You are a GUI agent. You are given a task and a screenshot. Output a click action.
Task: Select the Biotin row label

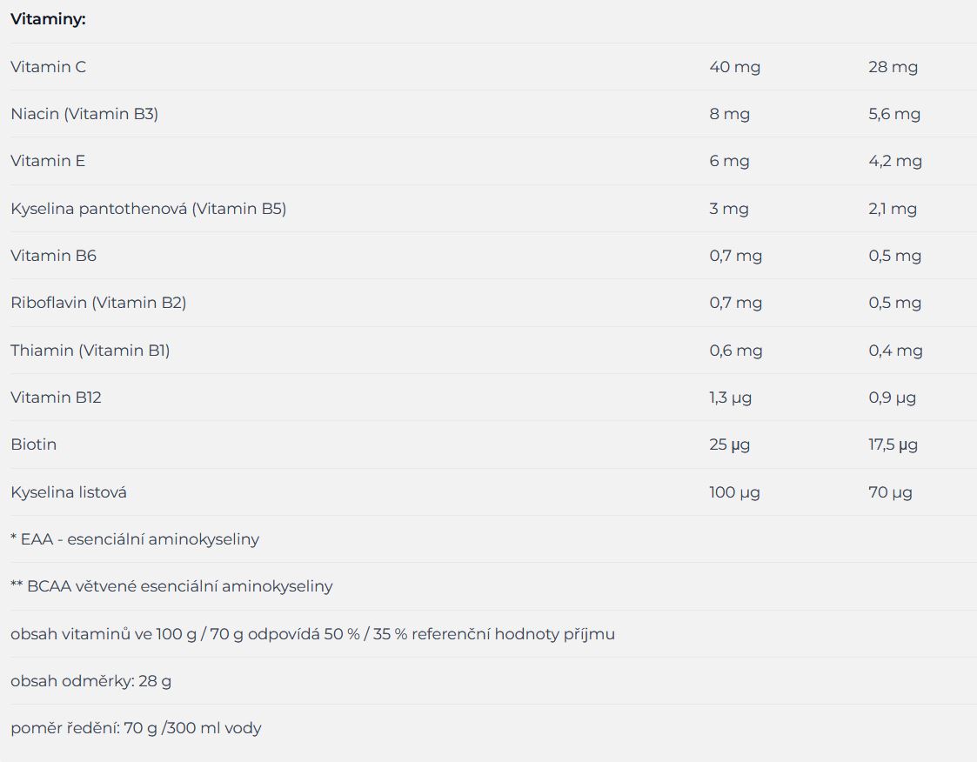click(34, 444)
